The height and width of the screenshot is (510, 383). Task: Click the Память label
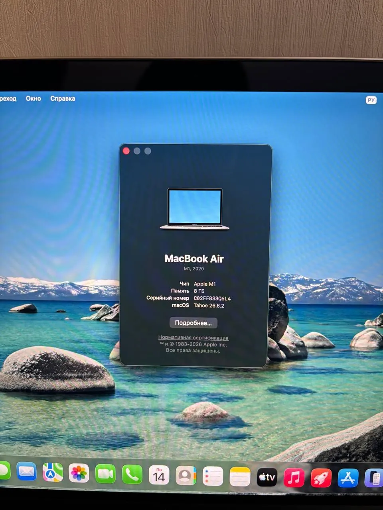coord(180,291)
